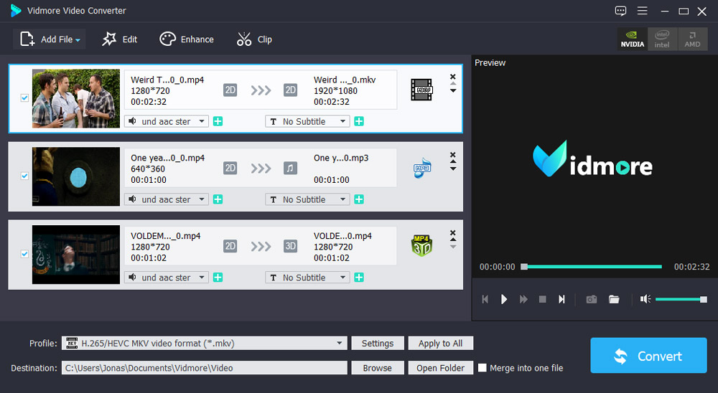Click the MKV output format icon
This screenshot has width=718, height=393.
pos(421,90)
